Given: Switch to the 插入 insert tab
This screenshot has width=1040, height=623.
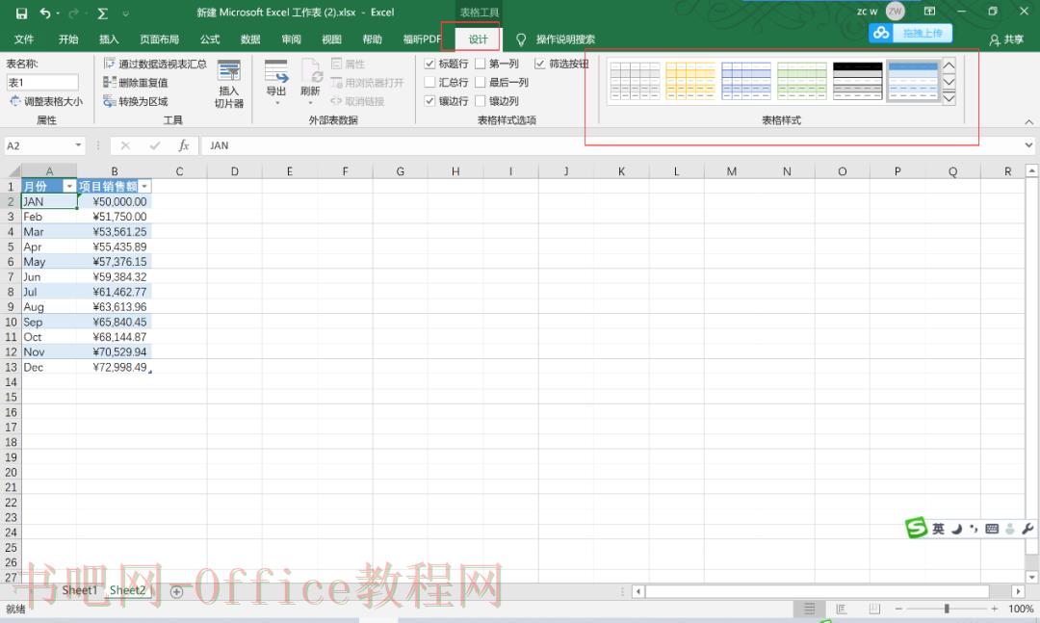Looking at the screenshot, I should coord(109,39).
